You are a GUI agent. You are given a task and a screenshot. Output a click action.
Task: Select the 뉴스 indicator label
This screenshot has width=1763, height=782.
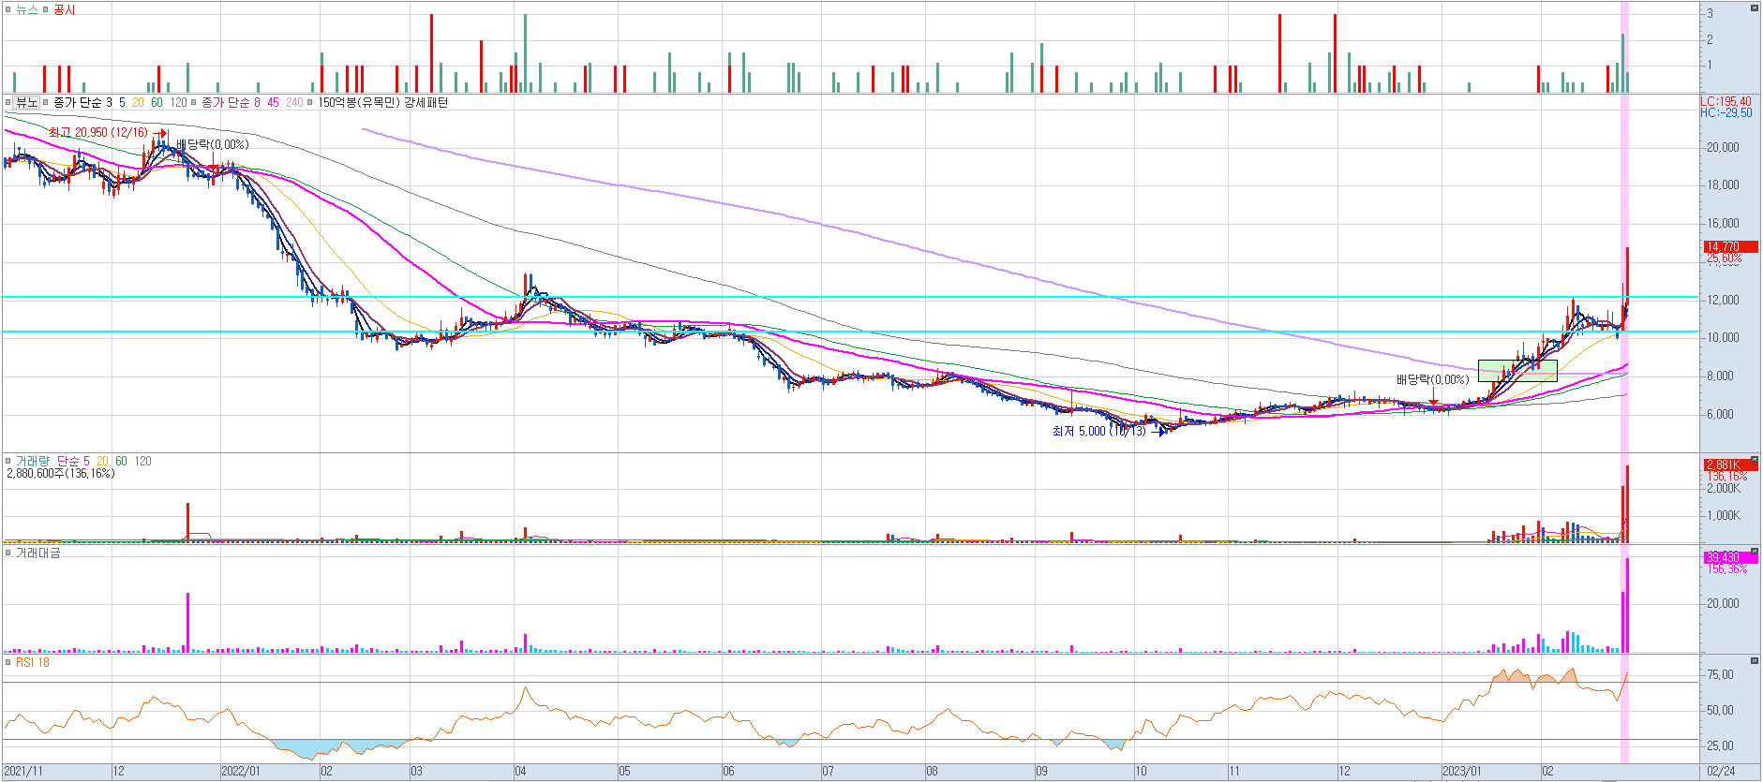[x=27, y=9]
